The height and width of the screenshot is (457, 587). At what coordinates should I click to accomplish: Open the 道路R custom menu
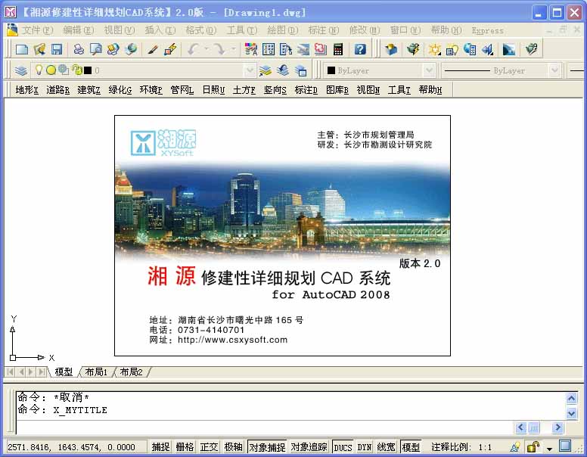(x=57, y=90)
